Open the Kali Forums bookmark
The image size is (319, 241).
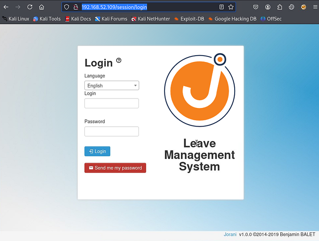[x=111, y=19]
